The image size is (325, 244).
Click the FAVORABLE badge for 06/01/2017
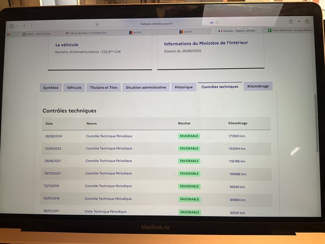(190, 212)
